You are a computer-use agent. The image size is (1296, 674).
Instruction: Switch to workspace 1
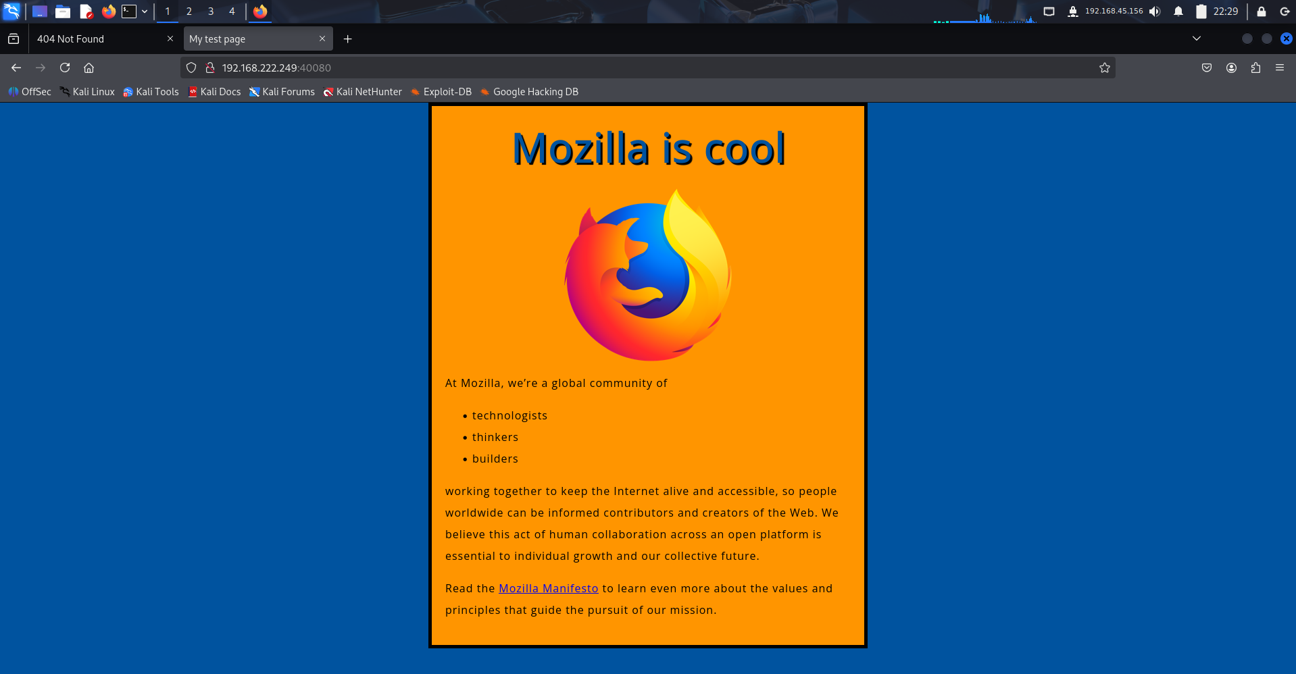click(x=168, y=11)
